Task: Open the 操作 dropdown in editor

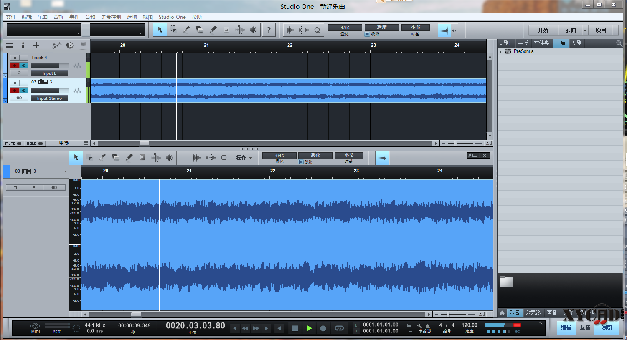Action: pos(244,158)
